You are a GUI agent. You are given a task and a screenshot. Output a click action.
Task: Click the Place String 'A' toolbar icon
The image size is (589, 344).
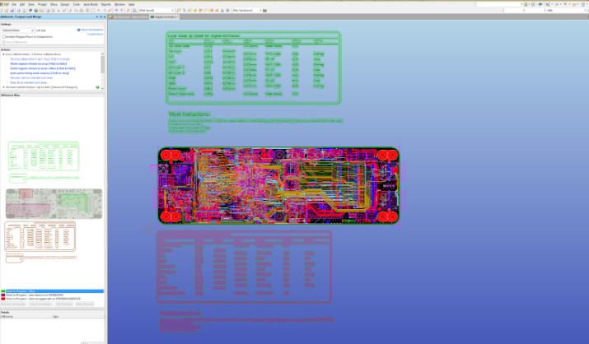pyautogui.click(x=222, y=11)
